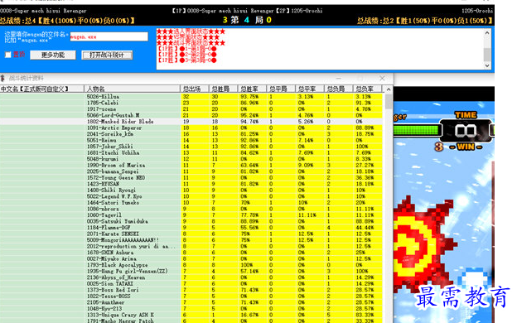
Task: Select the status log scrollbar thumb
Action: coord(487,55)
